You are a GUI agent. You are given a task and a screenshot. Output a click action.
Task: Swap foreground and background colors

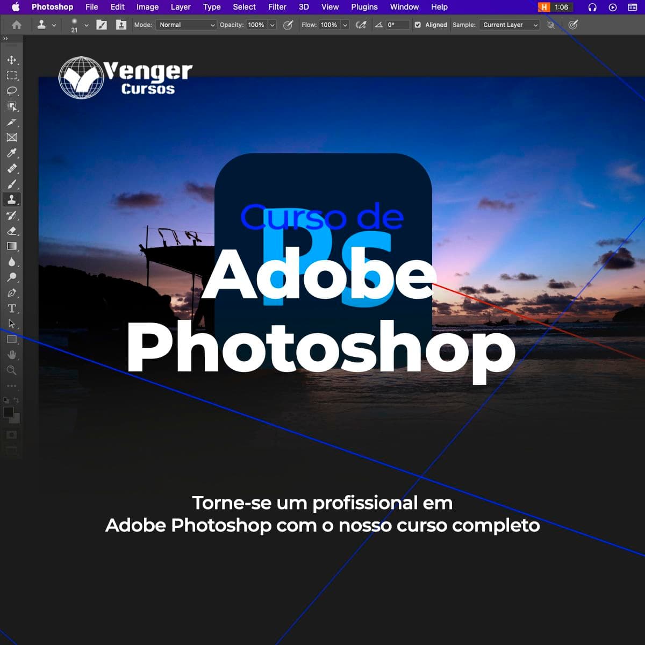coord(16,400)
